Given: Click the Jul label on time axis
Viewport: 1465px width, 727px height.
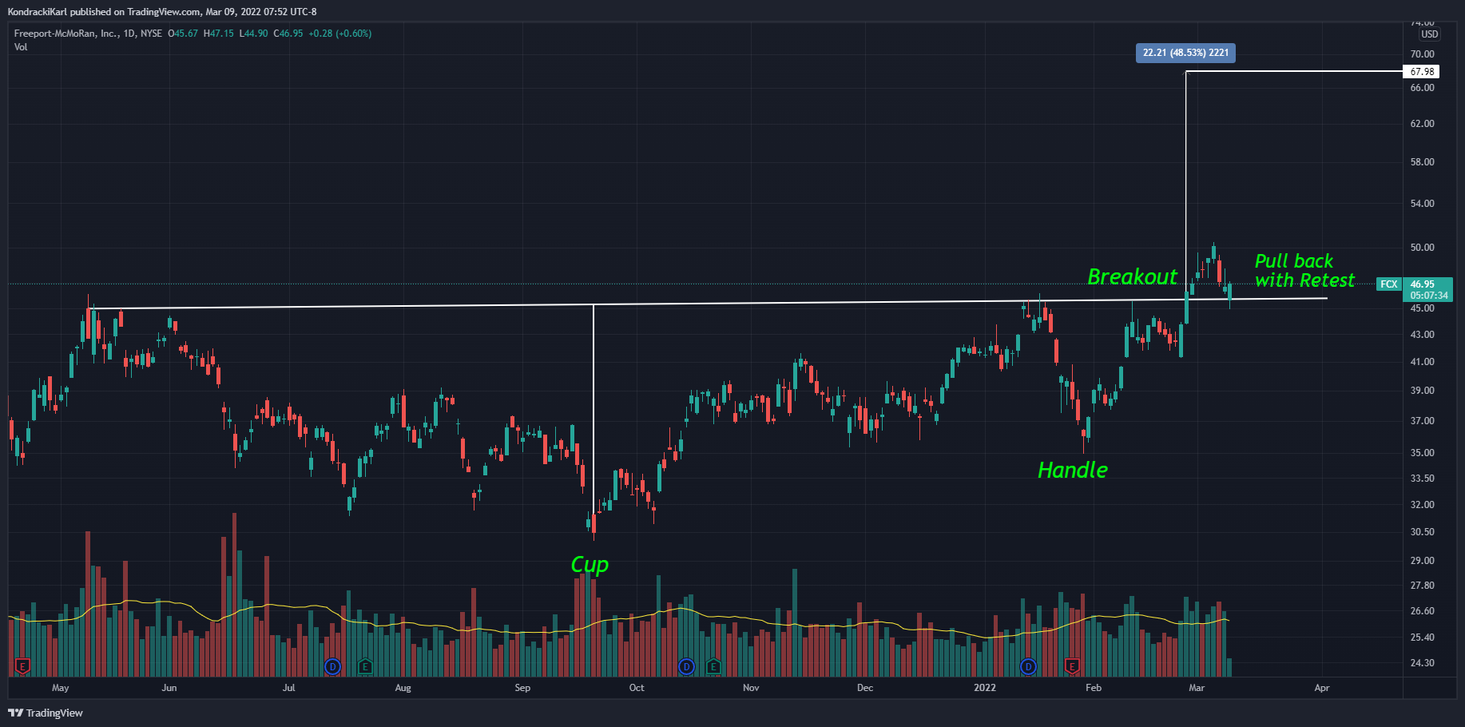Looking at the screenshot, I should click(289, 688).
